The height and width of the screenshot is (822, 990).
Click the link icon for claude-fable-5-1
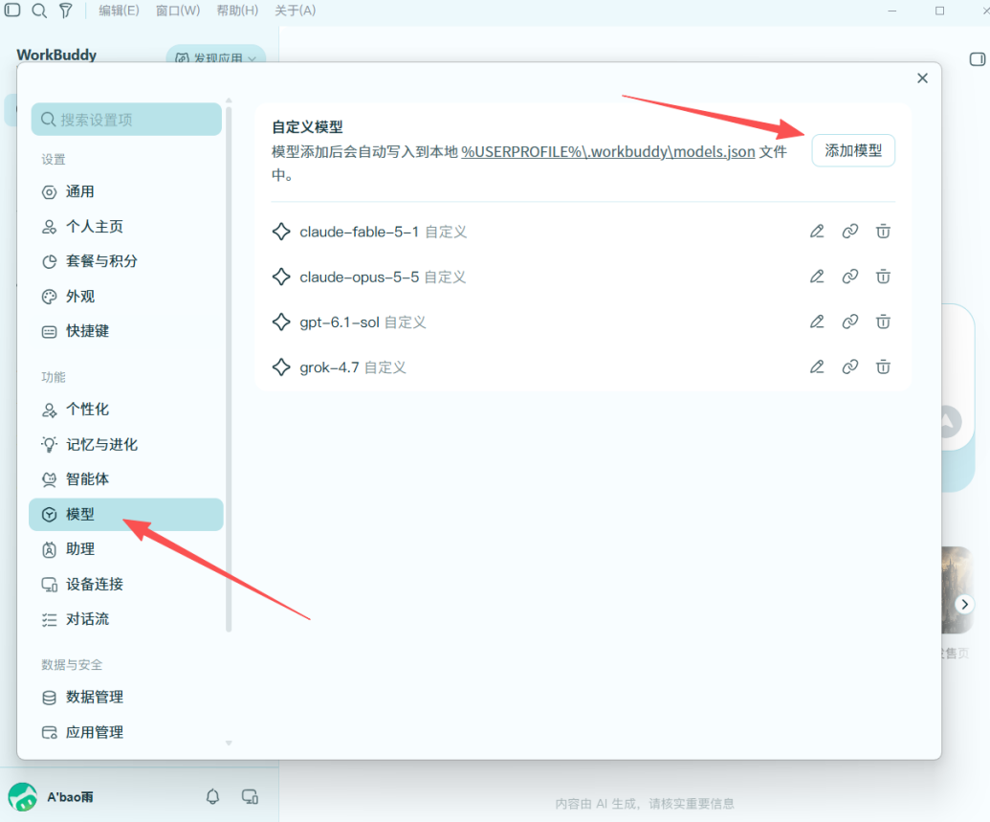tap(849, 232)
